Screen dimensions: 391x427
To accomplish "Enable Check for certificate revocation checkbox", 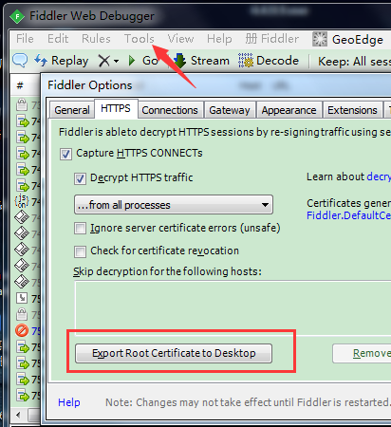I will click(x=80, y=252).
